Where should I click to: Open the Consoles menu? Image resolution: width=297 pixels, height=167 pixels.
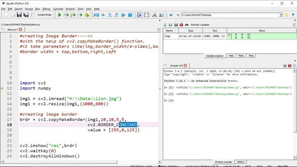click(58, 9)
